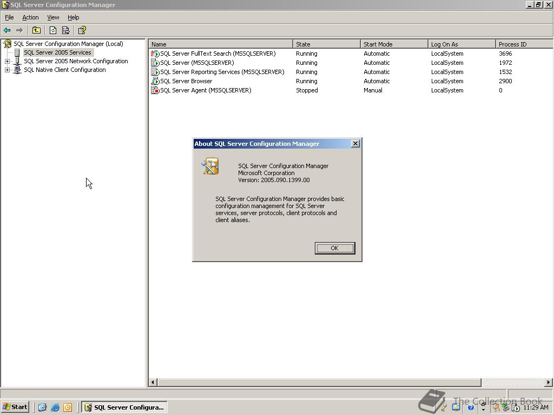Image resolution: width=554 pixels, height=415 pixels.
Task: Select the SQL Server Agent (MSSQLSERVER) row
Action: pos(351,90)
